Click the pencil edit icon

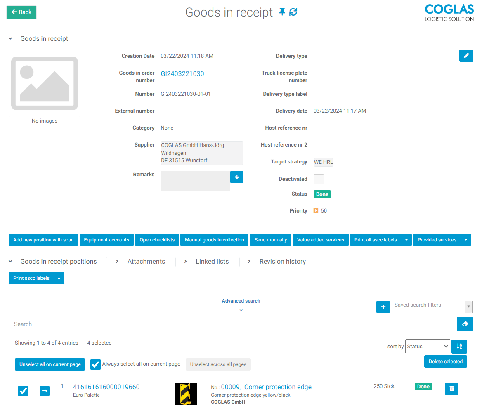[466, 56]
